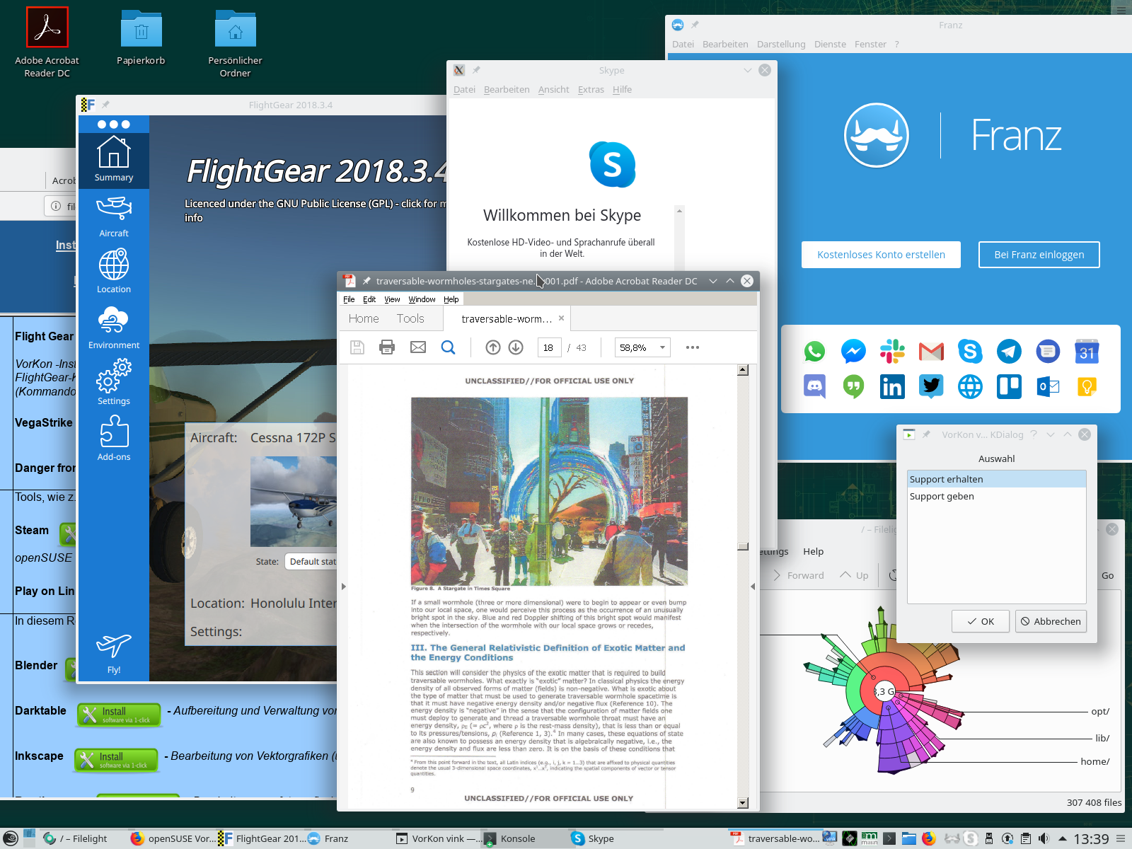
Task: Open the Dienste menu in Franz
Action: tap(830, 44)
